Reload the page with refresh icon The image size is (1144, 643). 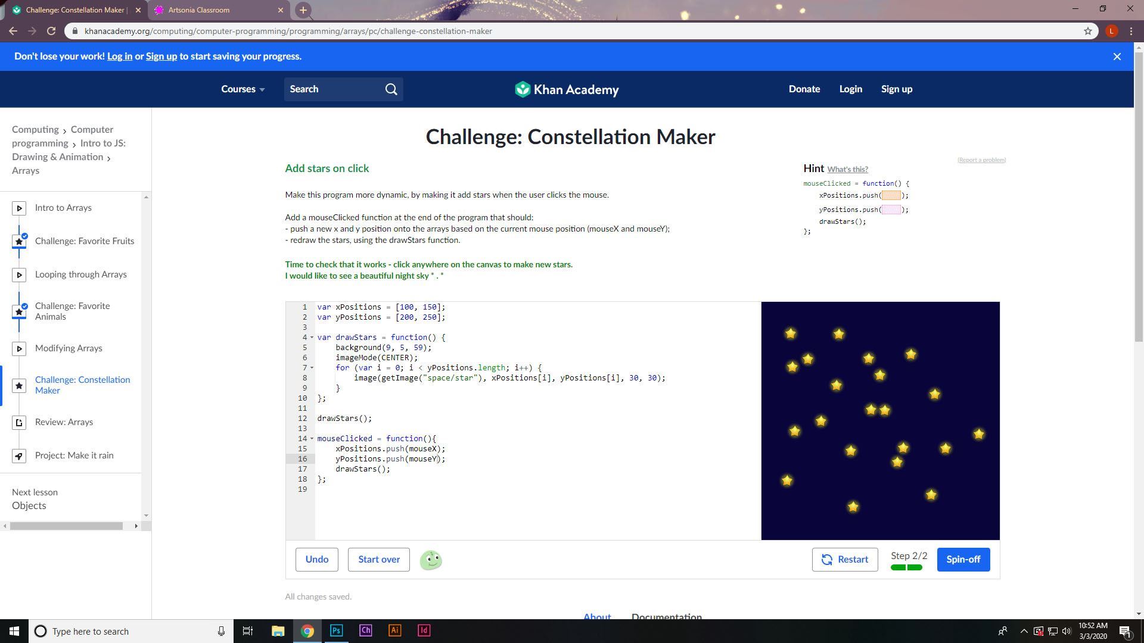pyautogui.click(x=51, y=31)
